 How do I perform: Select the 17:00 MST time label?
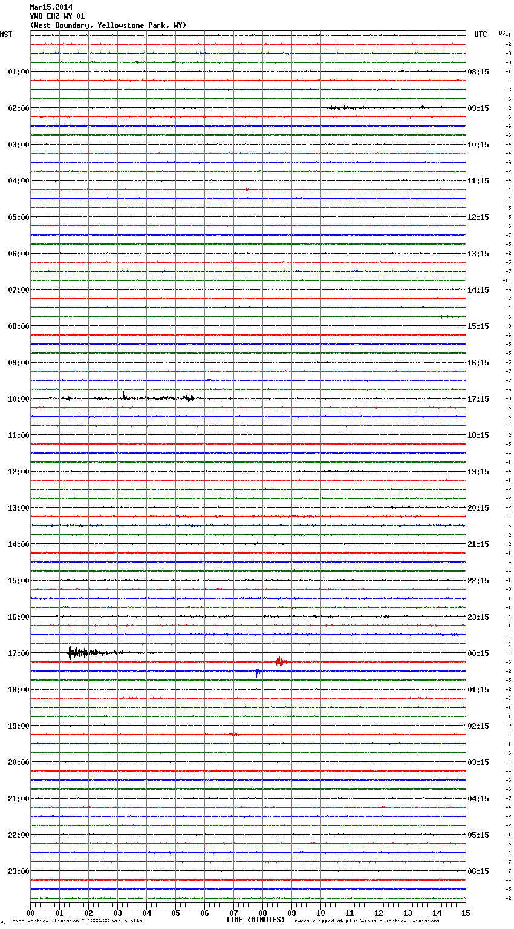(x=19, y=653)
